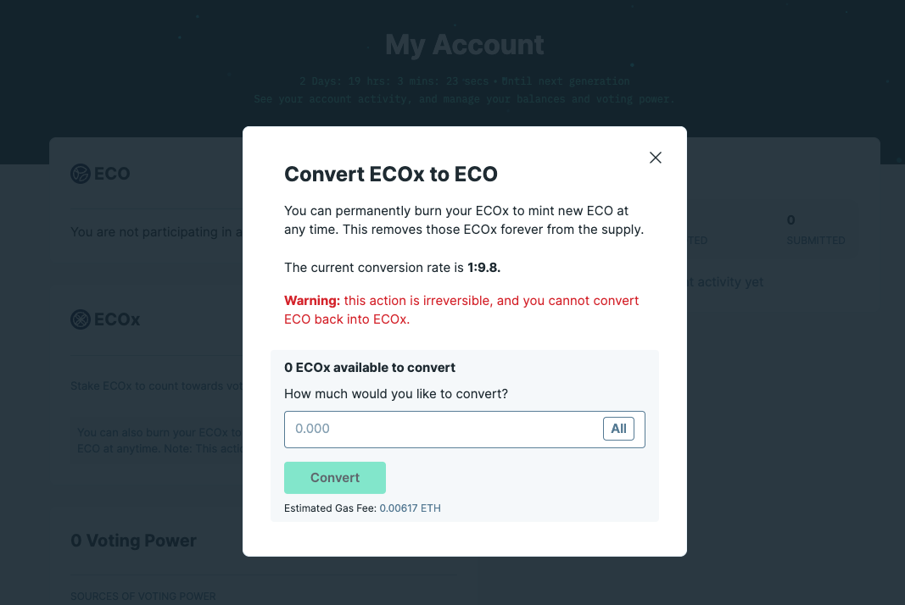
Task: Click the All button to fill max amount
Action: coord(618,428)
